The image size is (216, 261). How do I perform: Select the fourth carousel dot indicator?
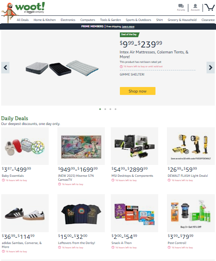point(116,109)
